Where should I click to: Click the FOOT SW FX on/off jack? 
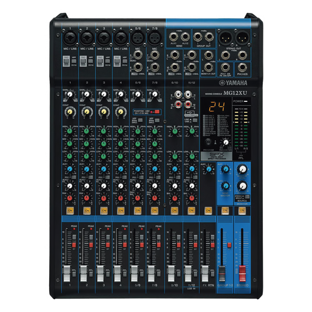click(225, 67)
